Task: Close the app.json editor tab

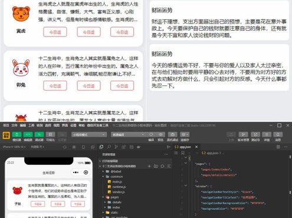Action: click(x=196, y=147)
